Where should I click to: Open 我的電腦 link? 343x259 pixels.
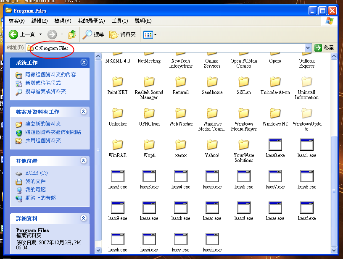pos(35,190)
